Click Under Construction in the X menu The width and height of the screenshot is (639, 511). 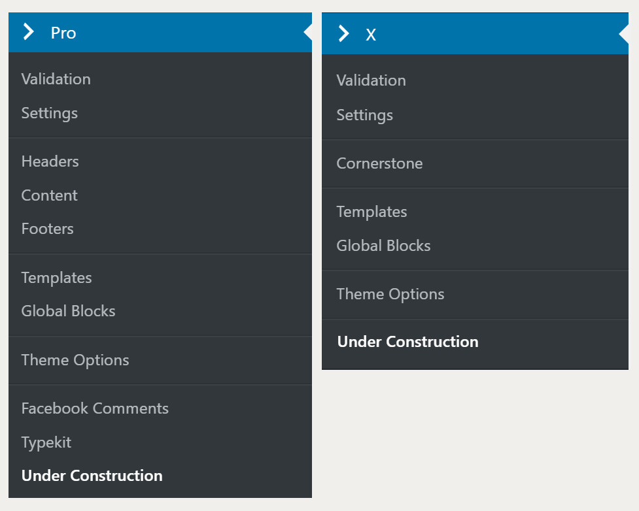tap(408, 342)
